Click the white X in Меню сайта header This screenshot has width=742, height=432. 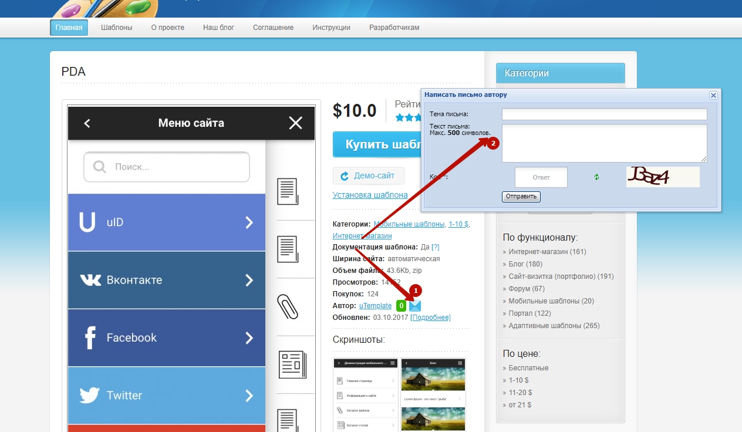point(295,123)
